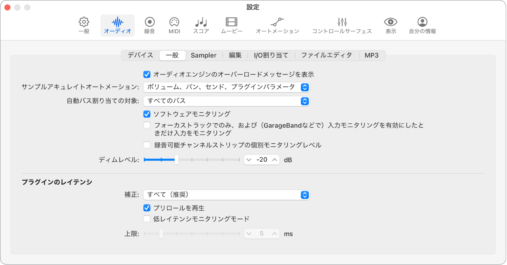The image size is (507, 265).
Task: Open the 一般 settings icon
Action: [x=84, y=25]
